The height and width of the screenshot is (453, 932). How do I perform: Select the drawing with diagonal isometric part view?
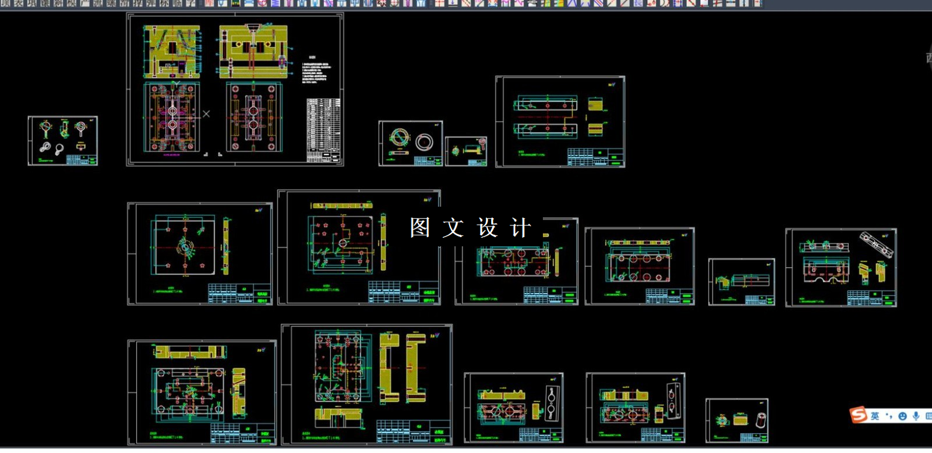[841, 267]
